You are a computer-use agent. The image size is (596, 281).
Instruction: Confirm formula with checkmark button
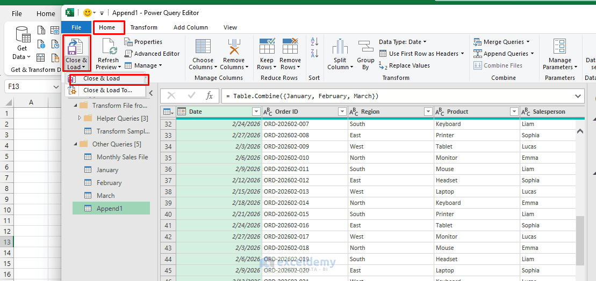(191, 96)
